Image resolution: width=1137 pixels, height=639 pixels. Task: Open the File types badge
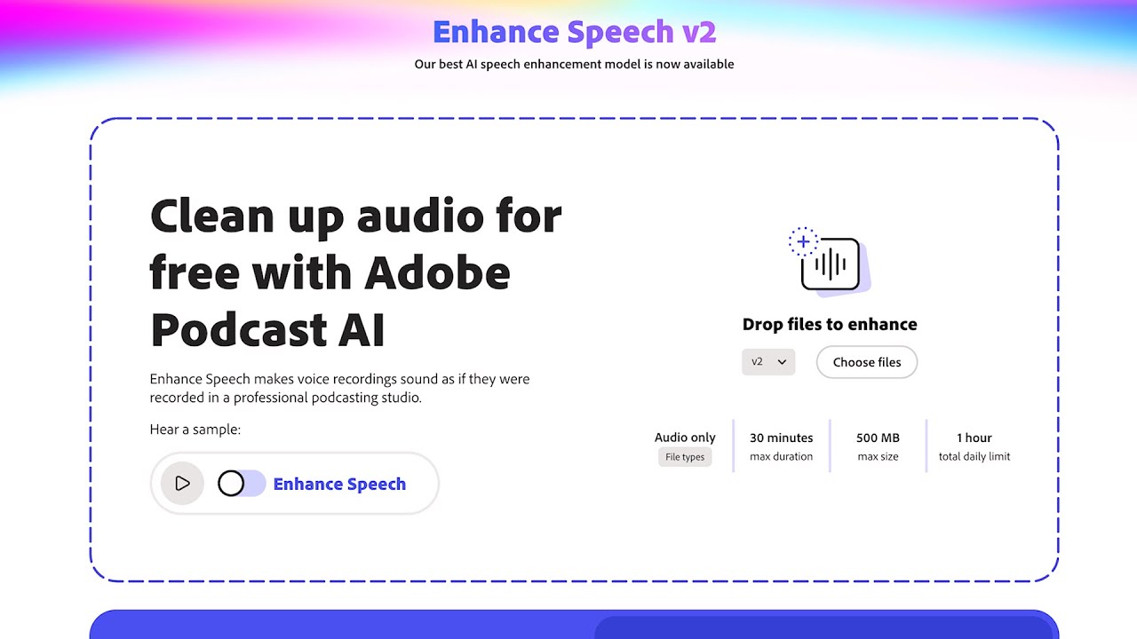(685, 457)
